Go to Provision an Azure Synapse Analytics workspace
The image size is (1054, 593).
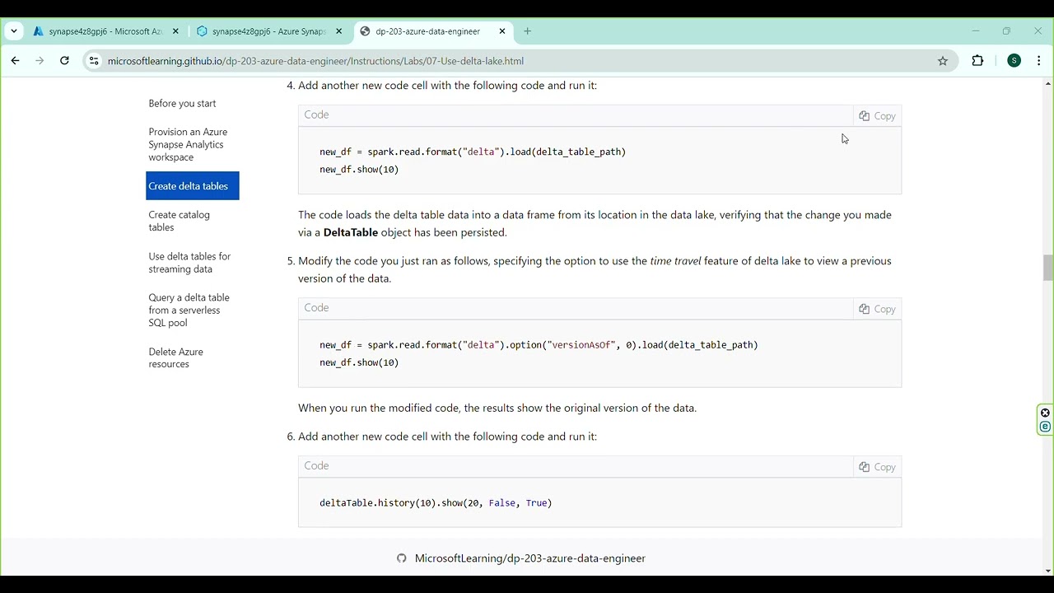(x=188, y=145)
